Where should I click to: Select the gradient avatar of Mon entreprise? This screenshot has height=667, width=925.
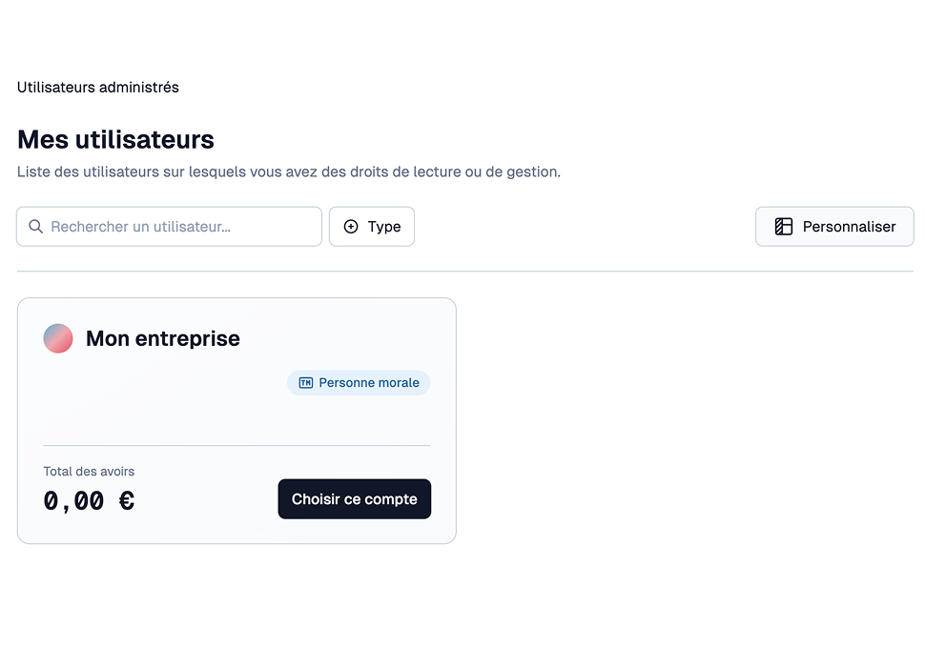[58, 338]
